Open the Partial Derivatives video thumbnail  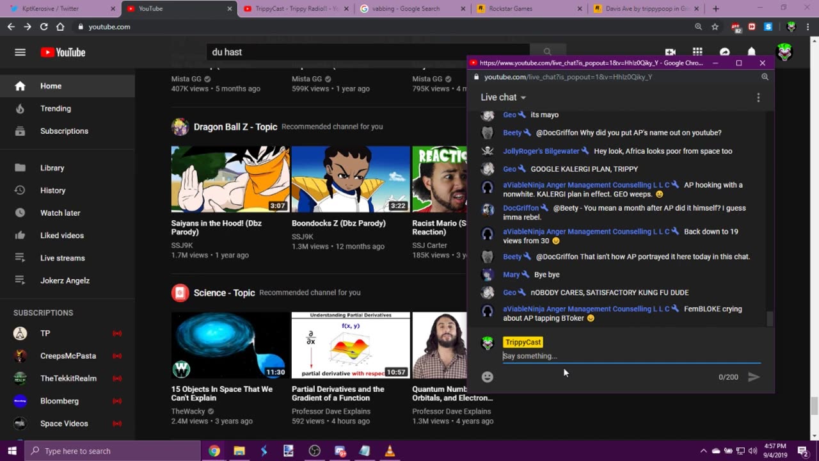[x=351, y=345]
